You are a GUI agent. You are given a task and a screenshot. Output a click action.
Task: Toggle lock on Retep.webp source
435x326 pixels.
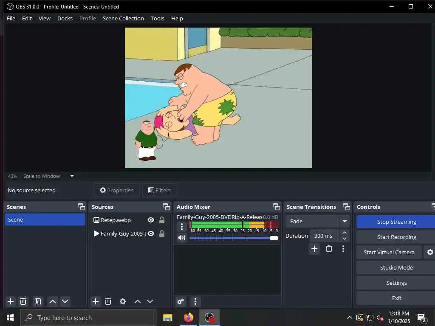(x=162, y=220)
